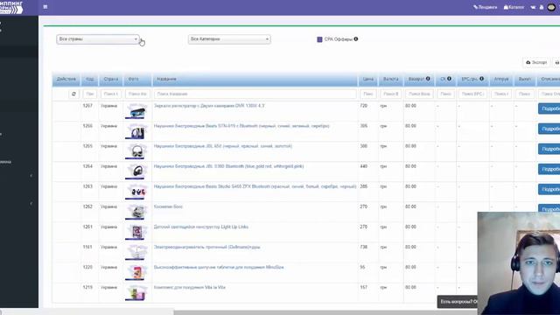The height and width of the screenshot is (315, 560).
Task: Open the Beats STN-019 headphones product link
Action: coord(241,126)
